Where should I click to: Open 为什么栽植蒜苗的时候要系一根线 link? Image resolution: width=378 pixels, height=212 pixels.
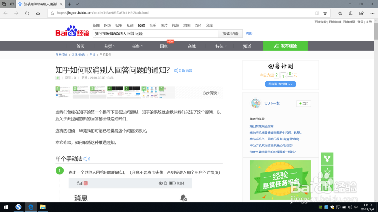(x=273, y=152)
